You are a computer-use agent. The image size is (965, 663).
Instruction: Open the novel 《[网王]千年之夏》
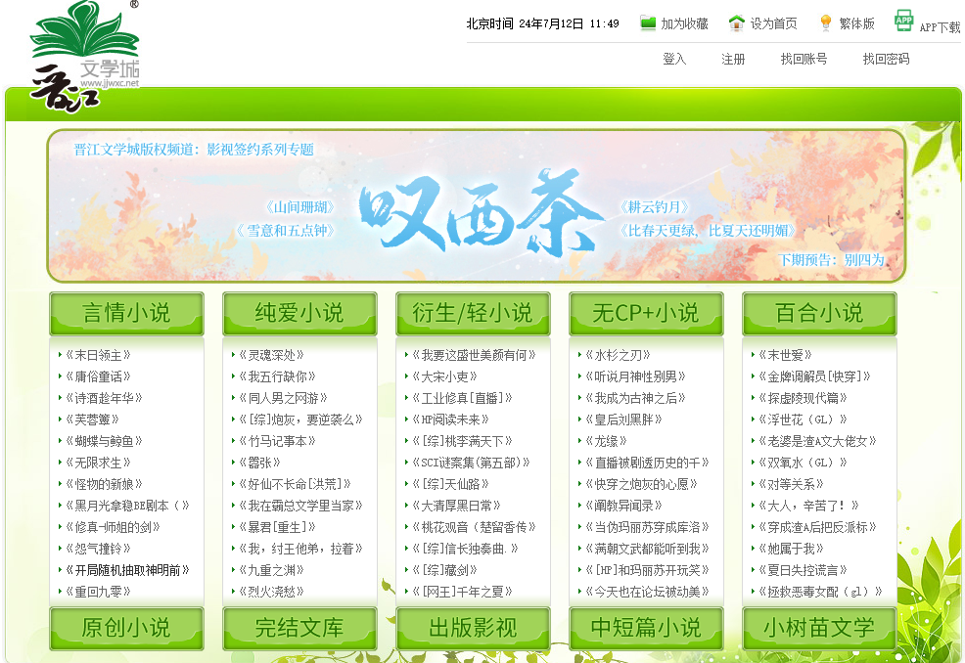coord(462,592)
